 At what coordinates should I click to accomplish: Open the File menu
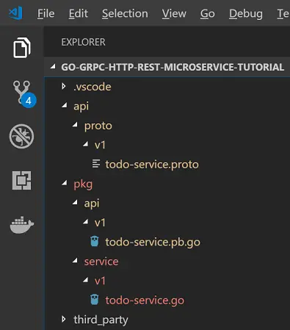(x=46, y=13)
